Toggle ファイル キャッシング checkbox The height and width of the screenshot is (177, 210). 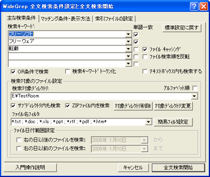click(145, 49)
